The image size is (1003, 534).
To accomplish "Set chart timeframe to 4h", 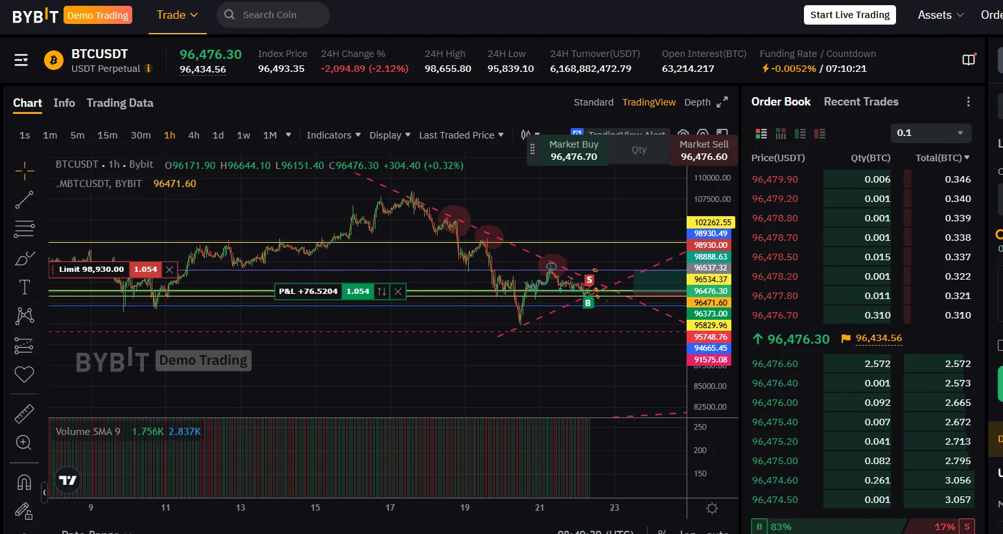I will (x=194, y=135).
